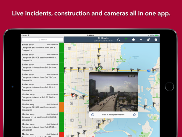
Task: Click the I-195 at Biscayne Boulevard caption
Action: coord(113,114)
